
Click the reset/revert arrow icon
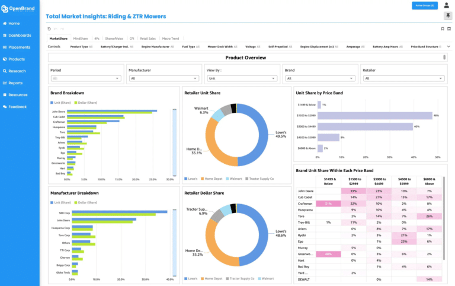pyautogui.click(x=49, y=28)
